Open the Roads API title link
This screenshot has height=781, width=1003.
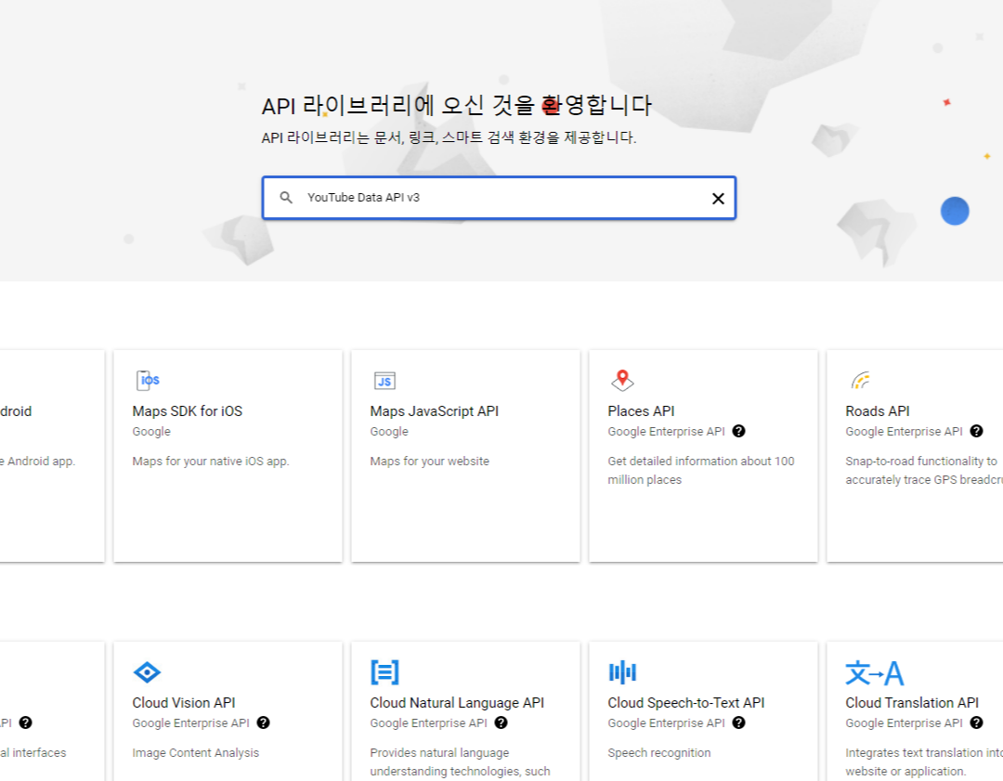(878, 411)
